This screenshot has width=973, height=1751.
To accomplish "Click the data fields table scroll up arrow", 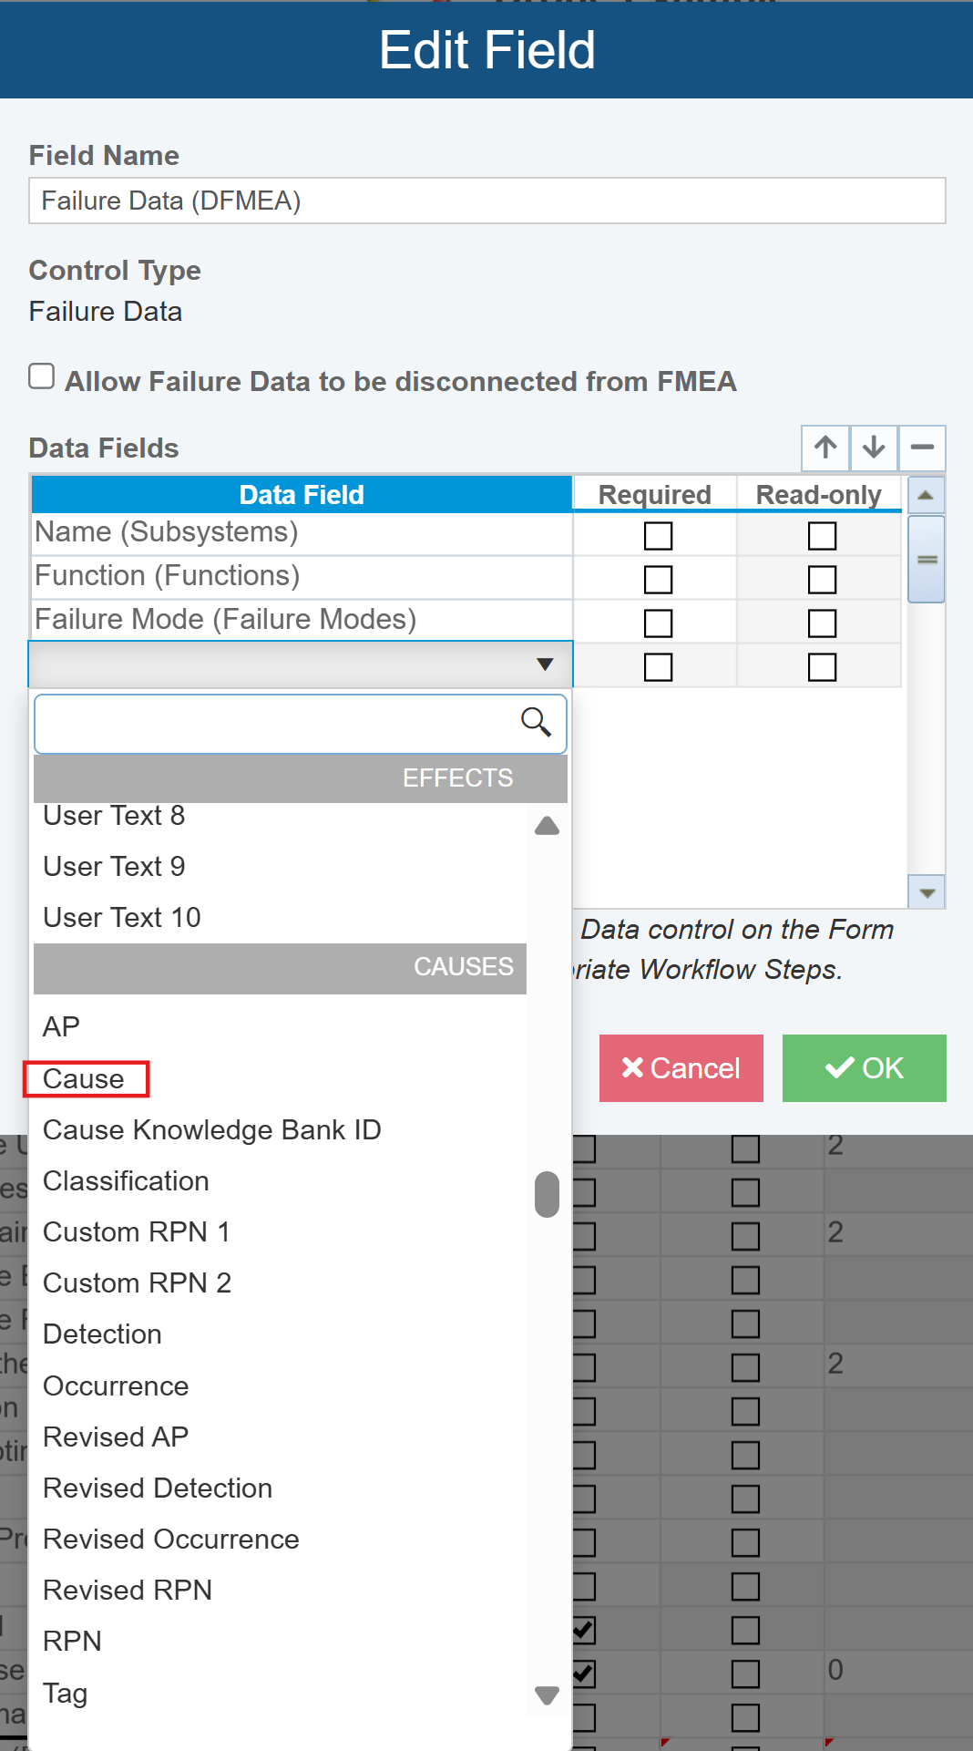I will pyautogui.click(x=926, y=496).
